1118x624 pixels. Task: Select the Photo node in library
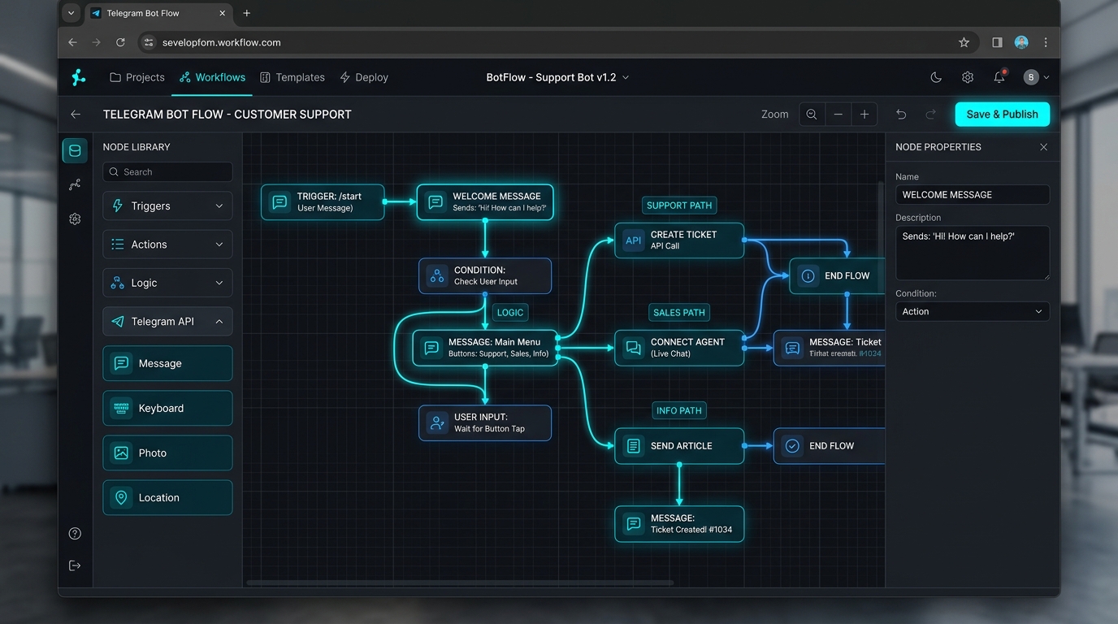(167, 453)
